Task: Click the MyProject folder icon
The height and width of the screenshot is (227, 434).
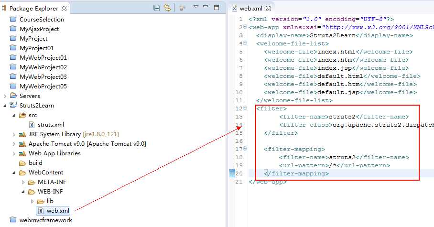Action: point(13,38)
